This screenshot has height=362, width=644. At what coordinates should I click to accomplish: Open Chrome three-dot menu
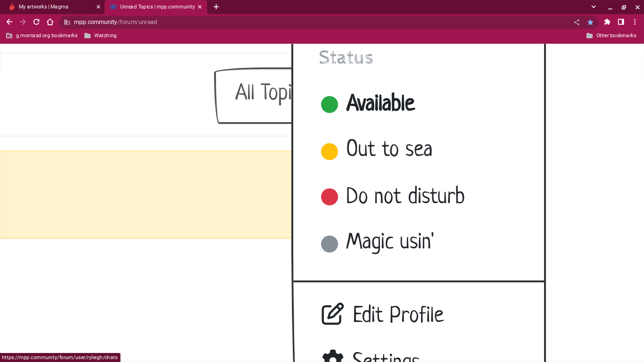(x=635, y=22)
